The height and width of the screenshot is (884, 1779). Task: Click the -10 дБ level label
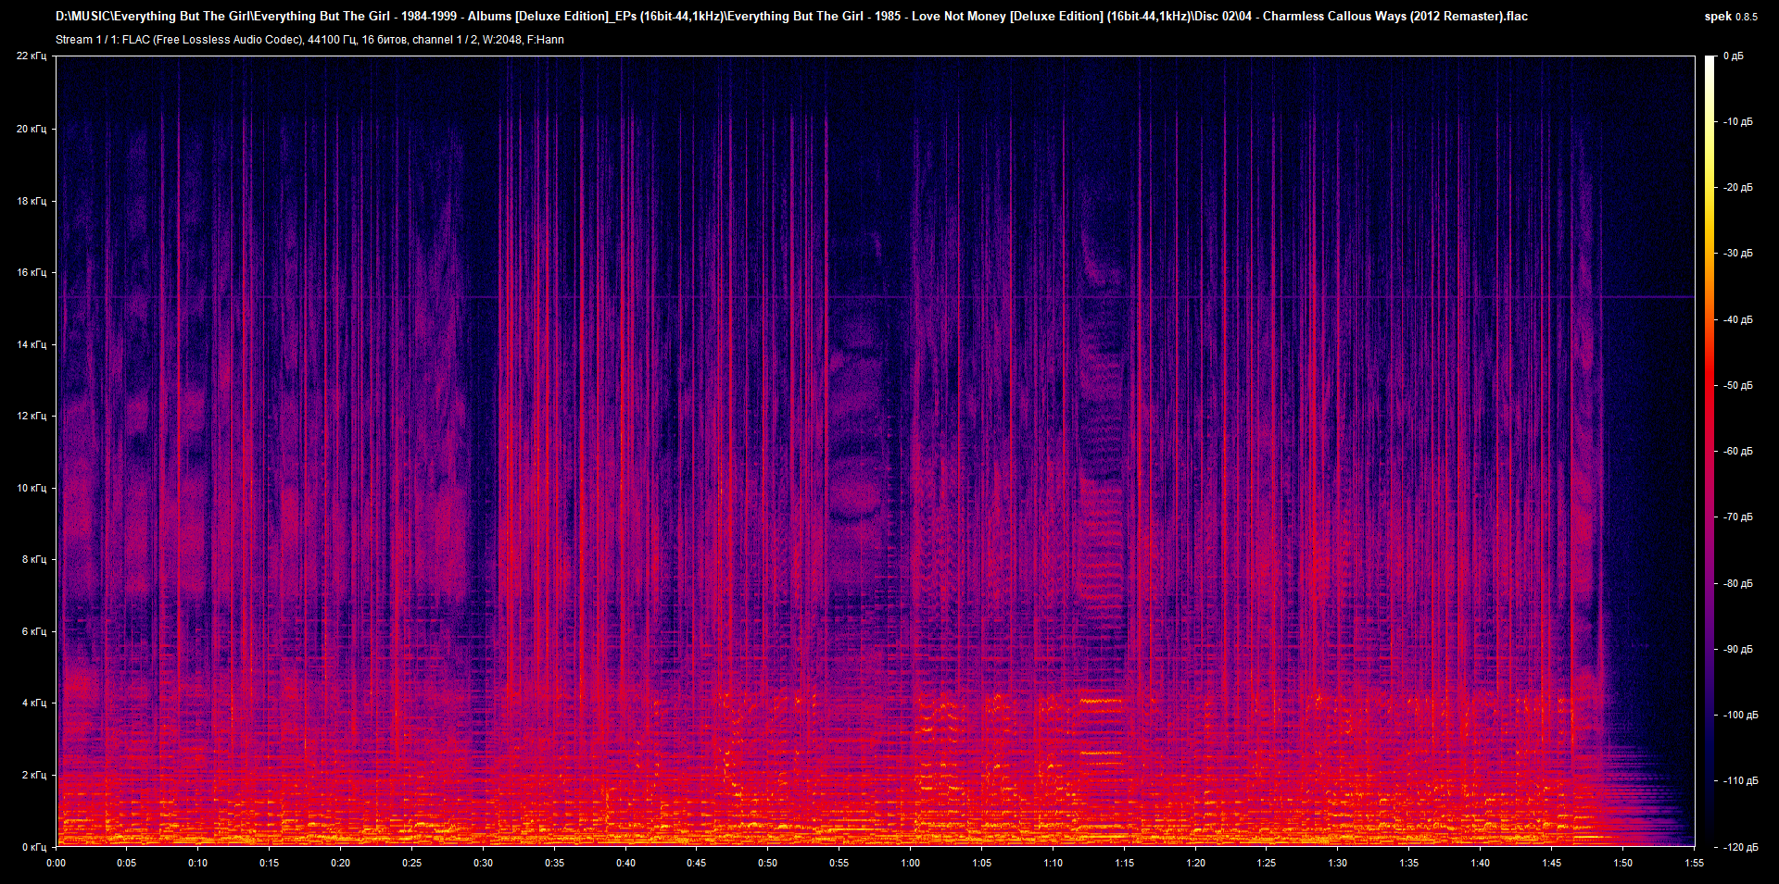(1737, 122)
